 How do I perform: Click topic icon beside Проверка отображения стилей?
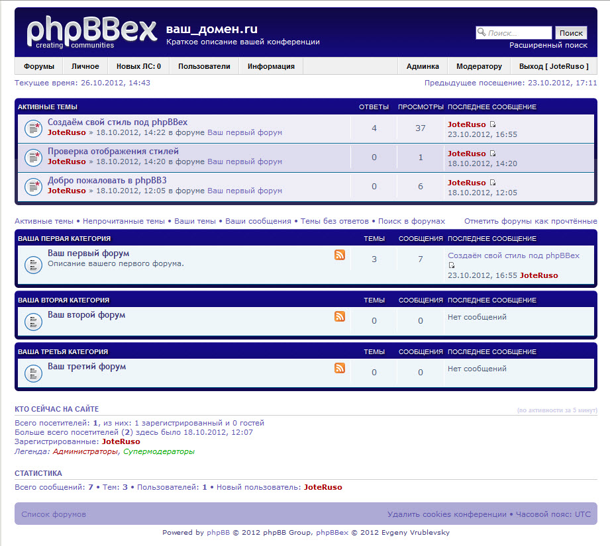pyautogui.click(x=33, y=157)
